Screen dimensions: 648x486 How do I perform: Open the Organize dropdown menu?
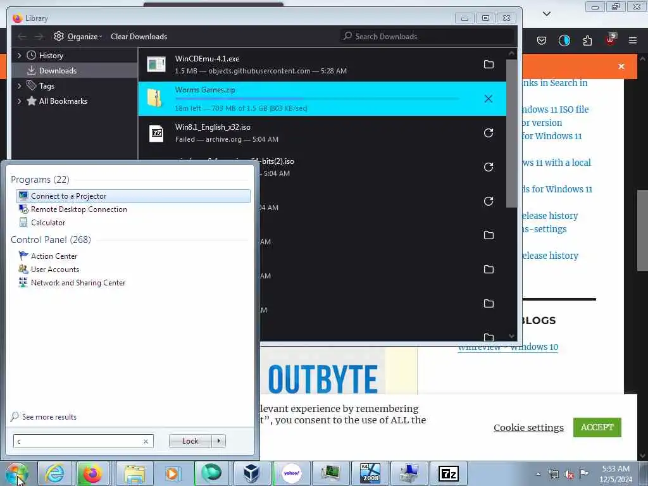[84, 37]
